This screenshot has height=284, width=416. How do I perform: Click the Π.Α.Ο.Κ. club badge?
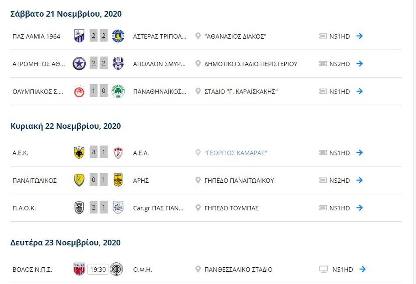[x=80, y=208]
